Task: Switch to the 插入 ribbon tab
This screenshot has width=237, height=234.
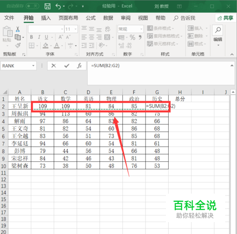Action: point(46,18)
